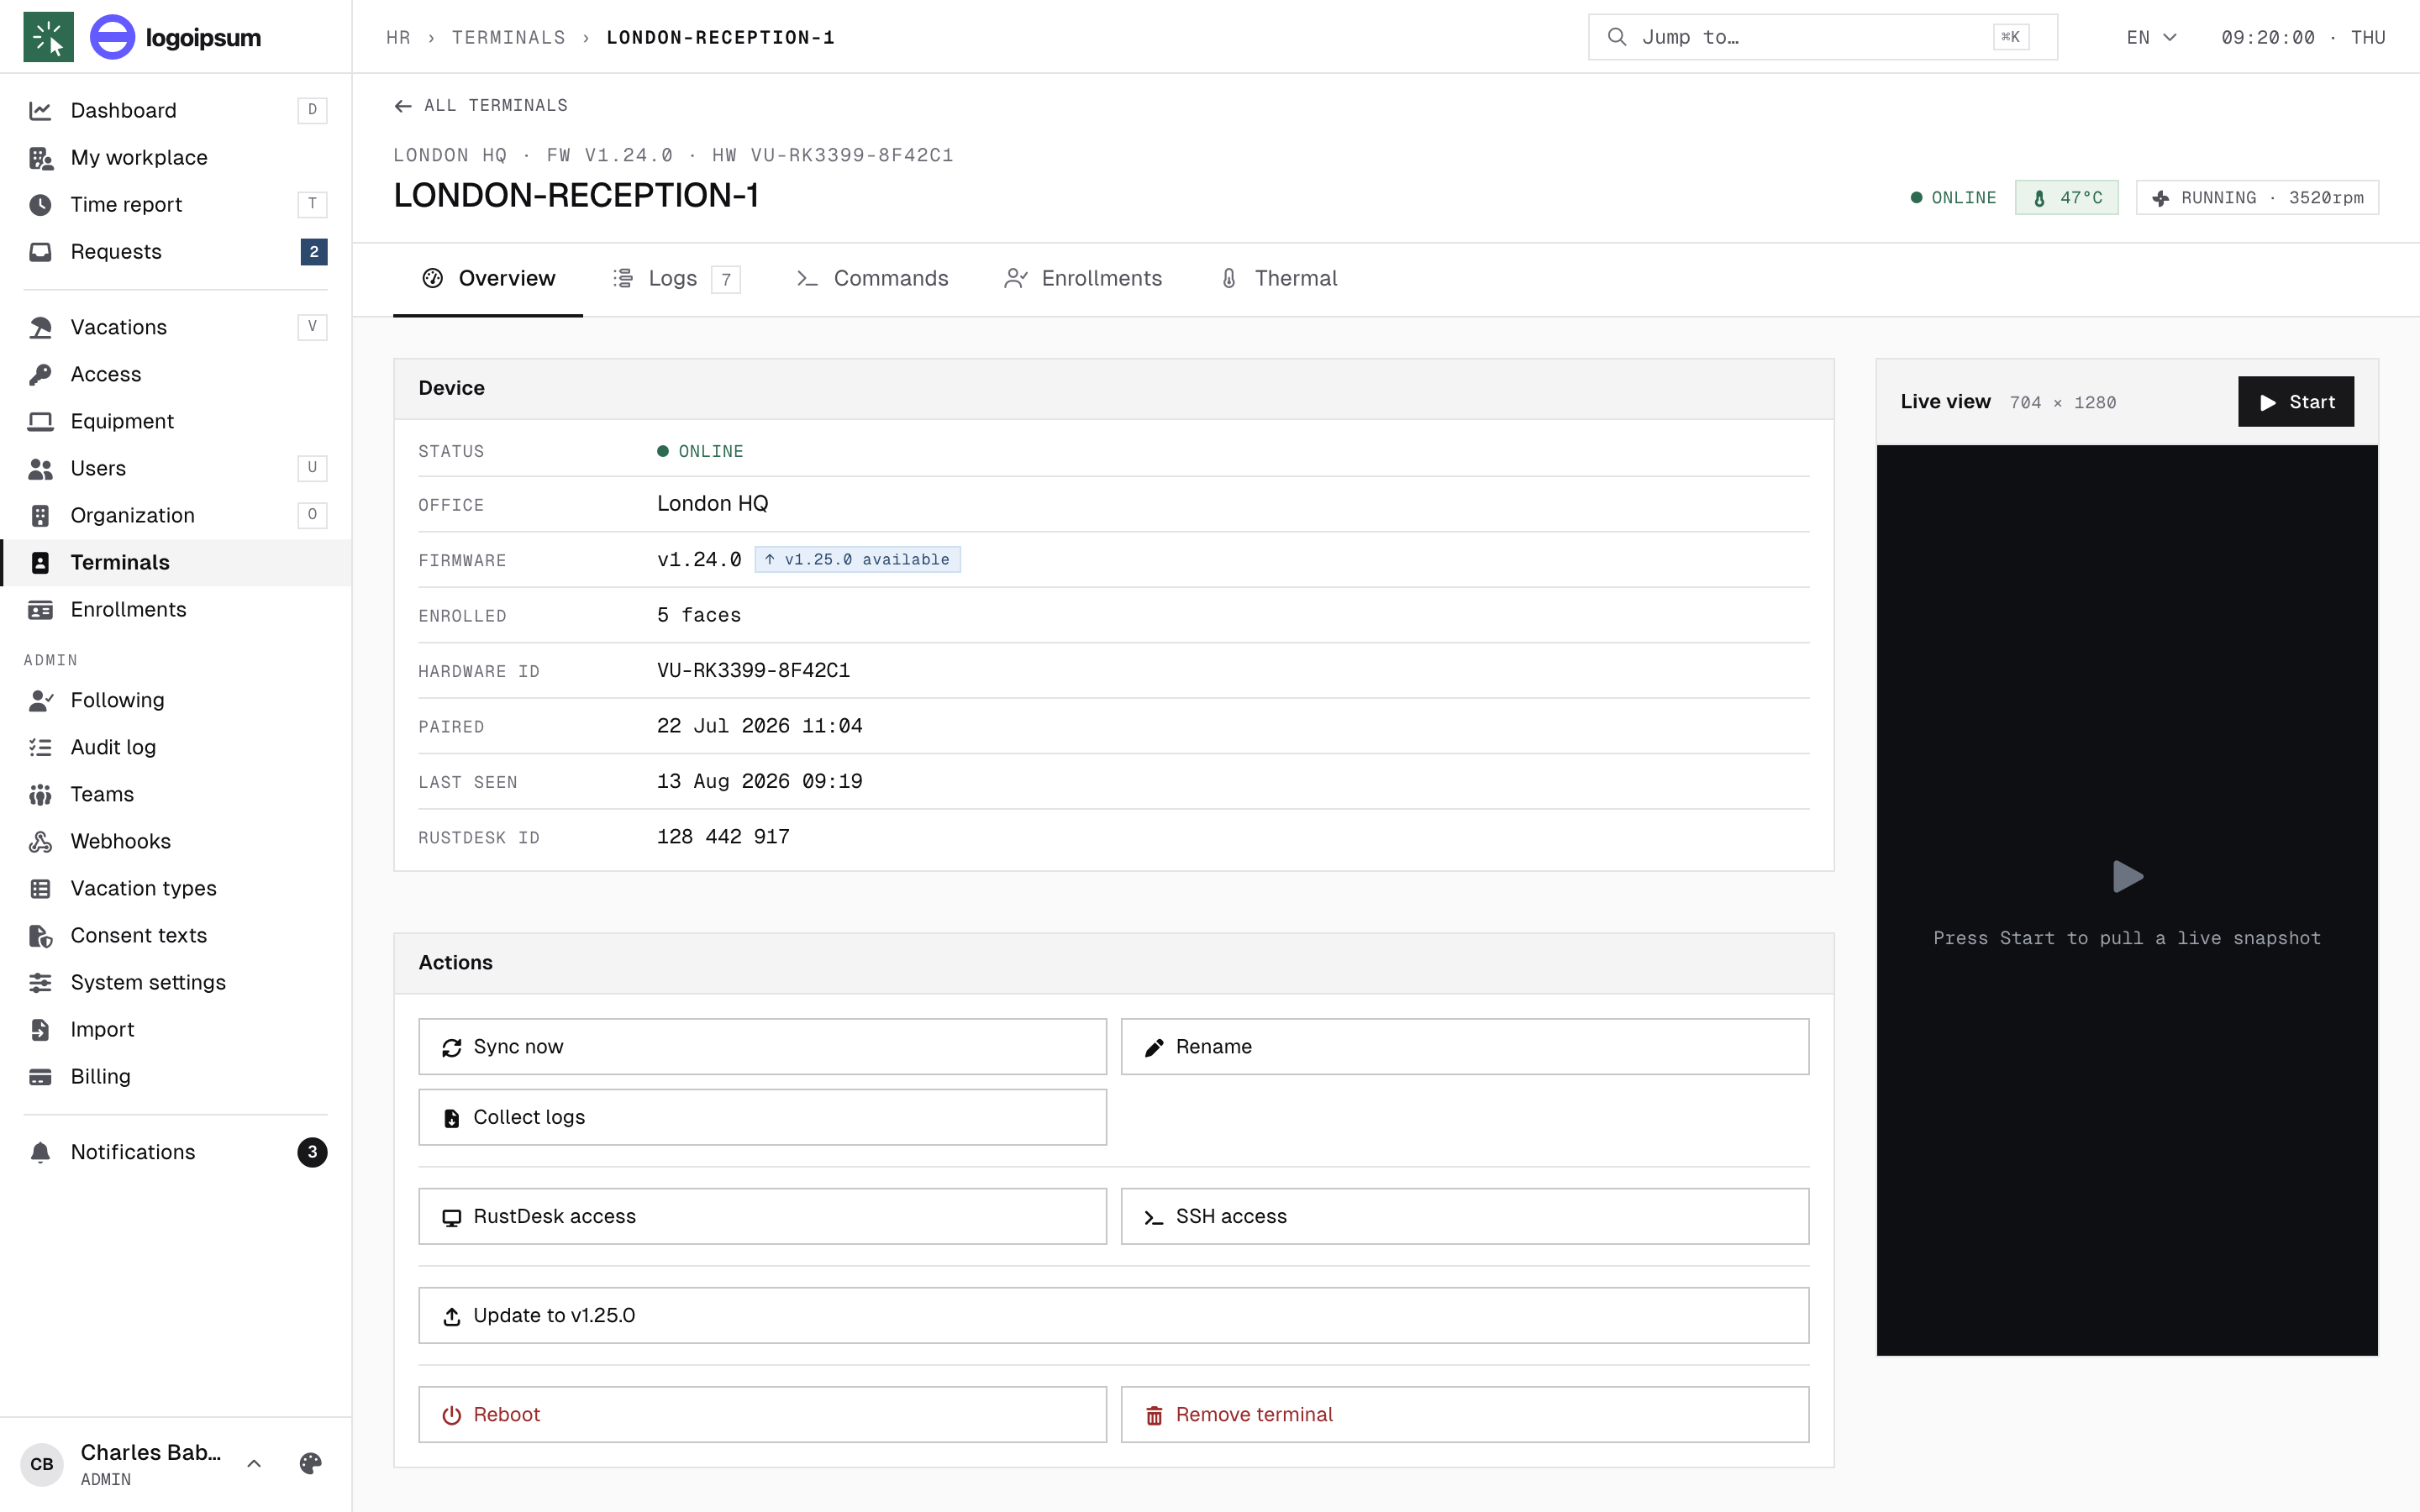The width and height of the screenshot is (2420, 1512).
Task: Open the logoipsum home logo
Action: click(x=176, y=37)
